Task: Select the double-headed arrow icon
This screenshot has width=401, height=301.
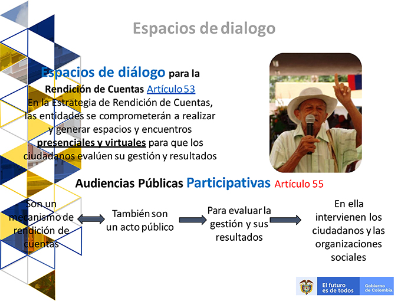Action: [x=91, y=220]
